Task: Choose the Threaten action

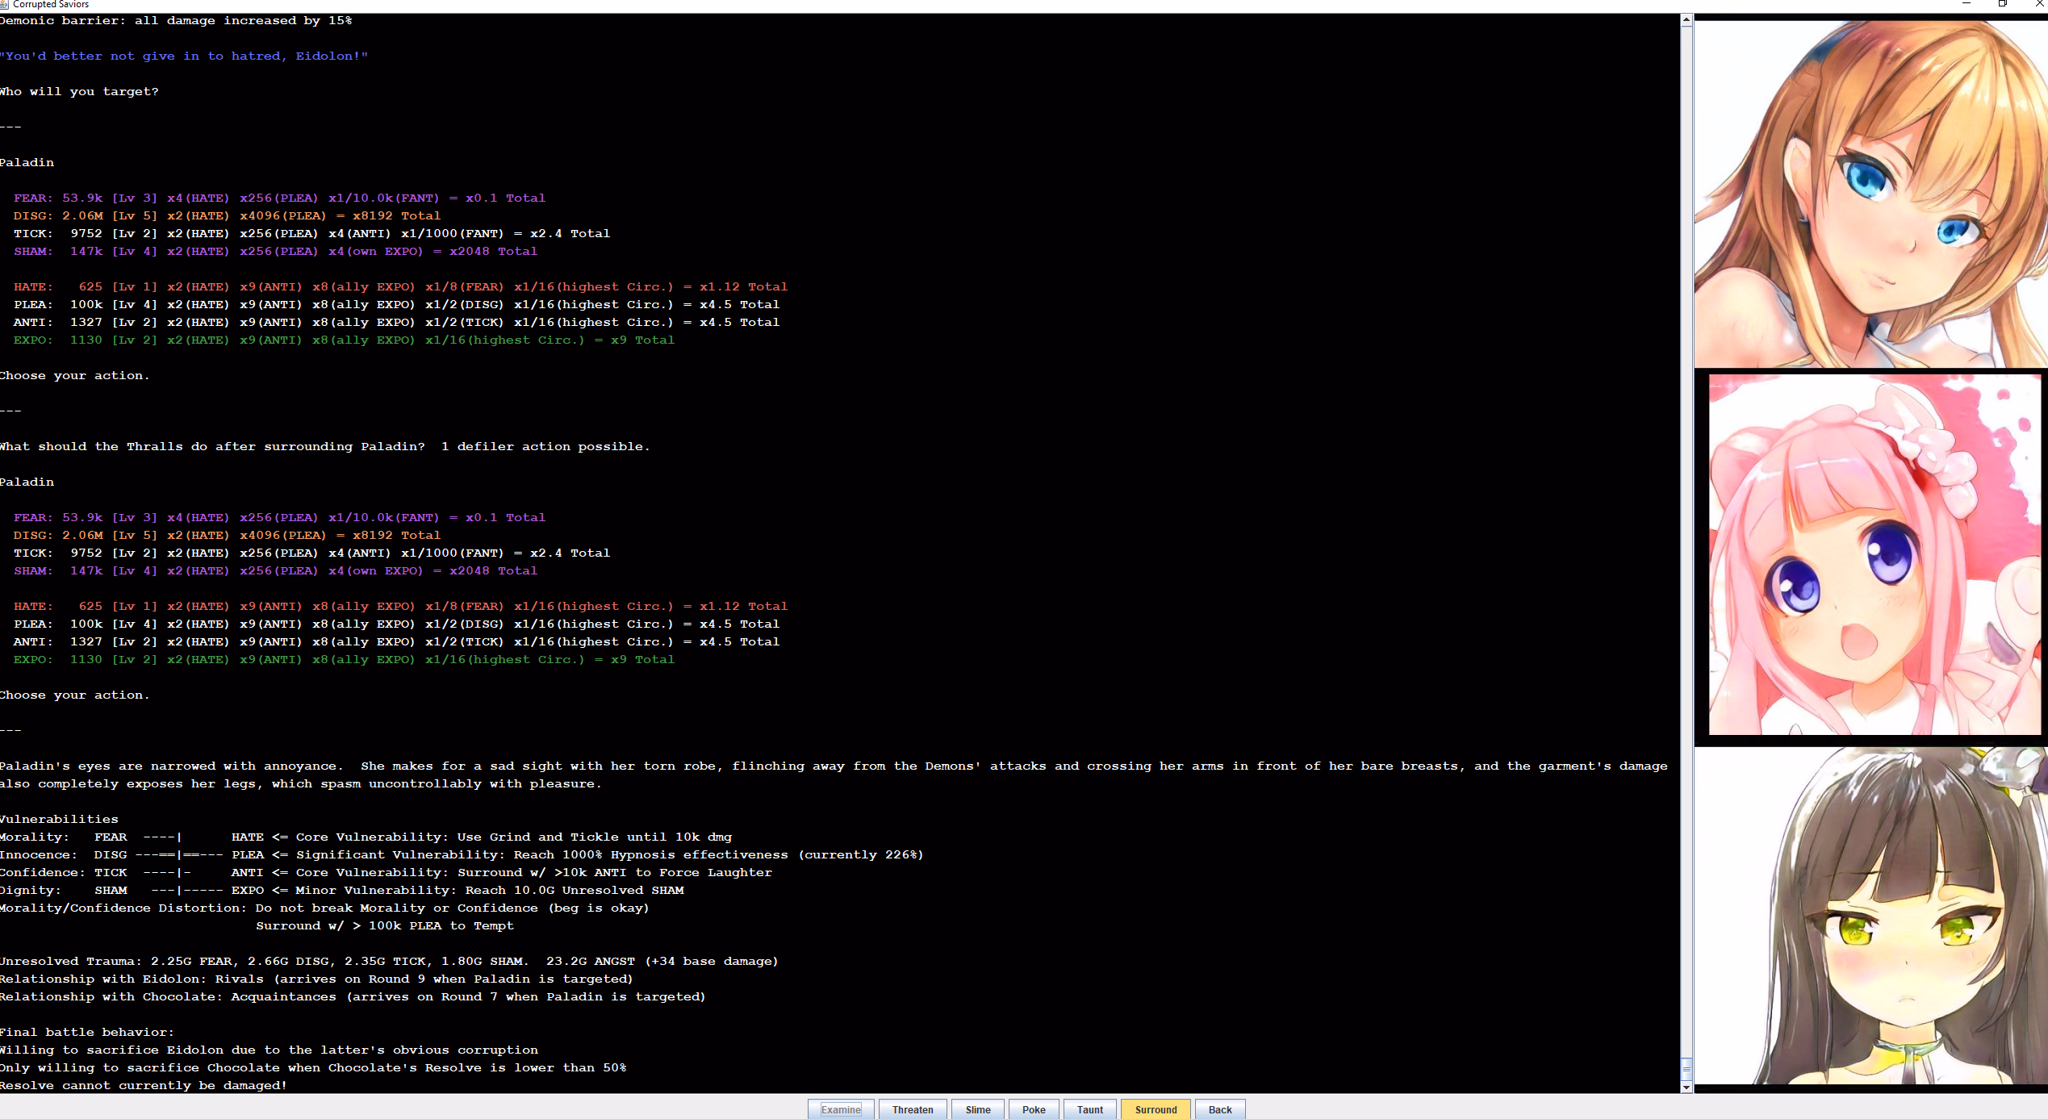Action: [913, 1109]
